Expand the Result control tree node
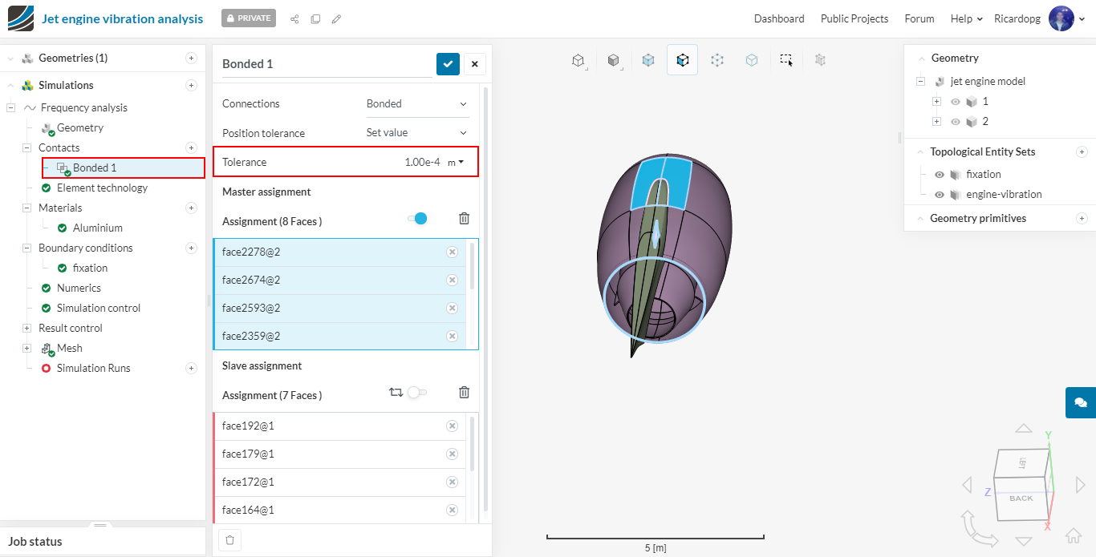 click(x=28, y=328)
